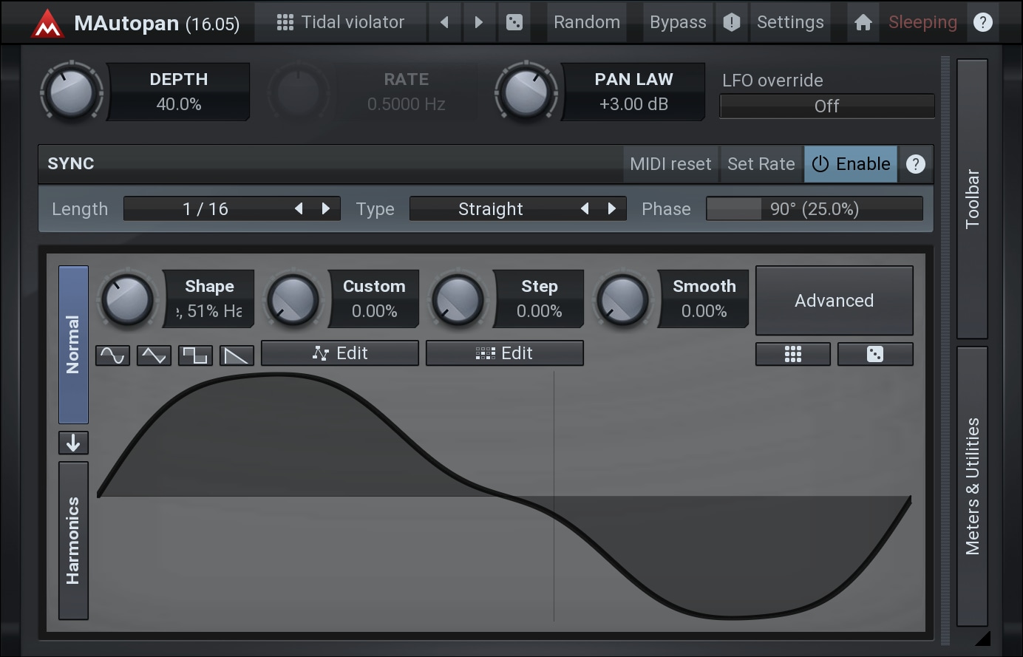
Task: Click the Set Rate button
Action: [x=761, y=164]
